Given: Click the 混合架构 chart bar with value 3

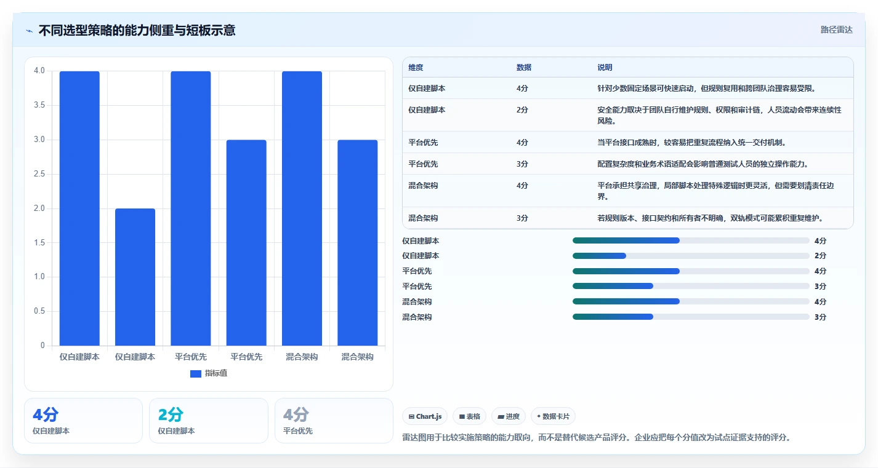Looking at the screenshot, I should 358,243.
